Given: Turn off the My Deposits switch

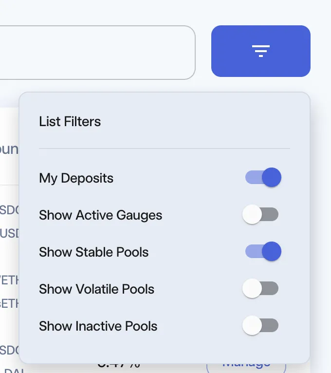Looking at the screenshot, I should [x=263, y=177].
